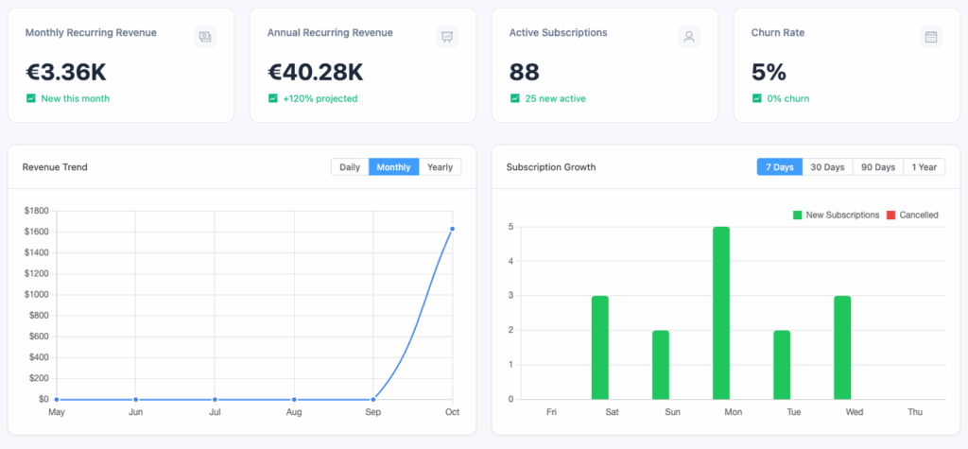Show Subscription Growth for 90 Days
Image resolution: width=968 pixels, height=449 pixels.
coord(877,167)
